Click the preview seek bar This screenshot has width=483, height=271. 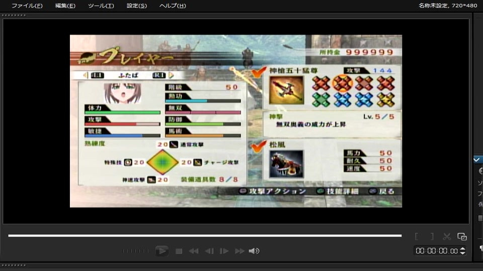click(x=205, y=236)
